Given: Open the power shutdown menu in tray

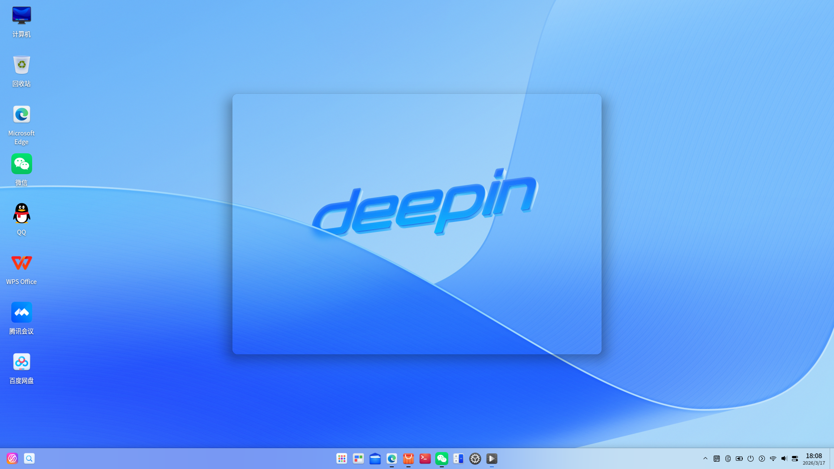Looking at the screenshot, I should 751,459.
